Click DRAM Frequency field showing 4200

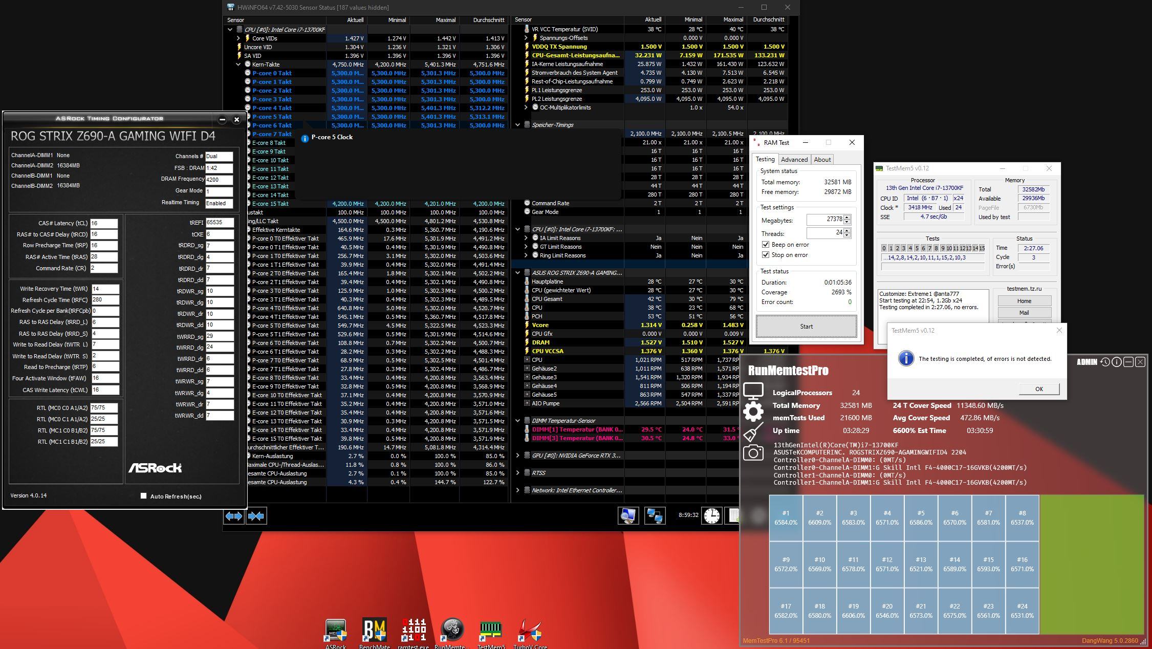219,180
